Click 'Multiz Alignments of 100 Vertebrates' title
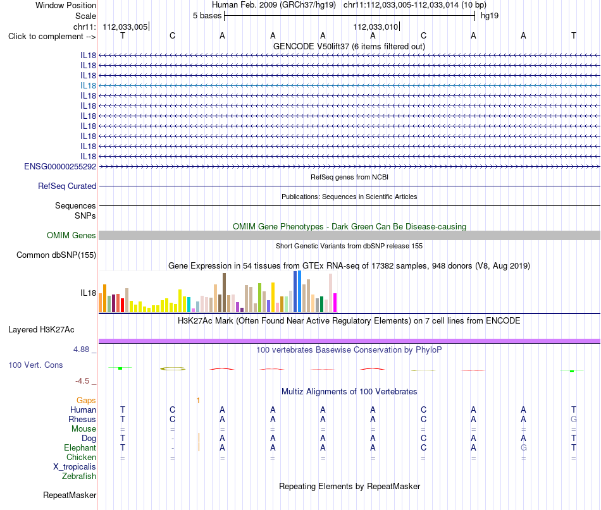Screen dimensions: 601x510 [349, 392]
